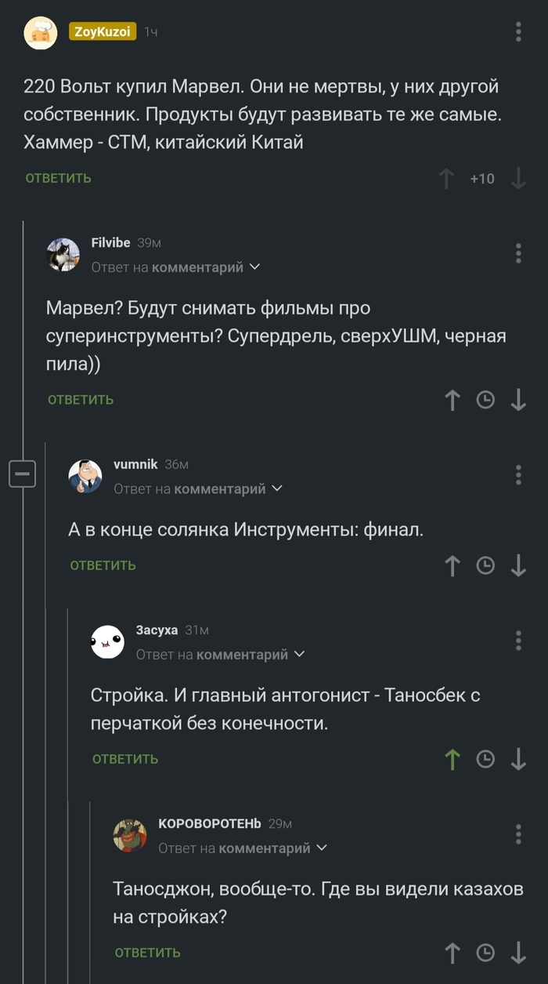Downvote Filvibe's comment
Screen dimensions: 548x984
point(518,400)
